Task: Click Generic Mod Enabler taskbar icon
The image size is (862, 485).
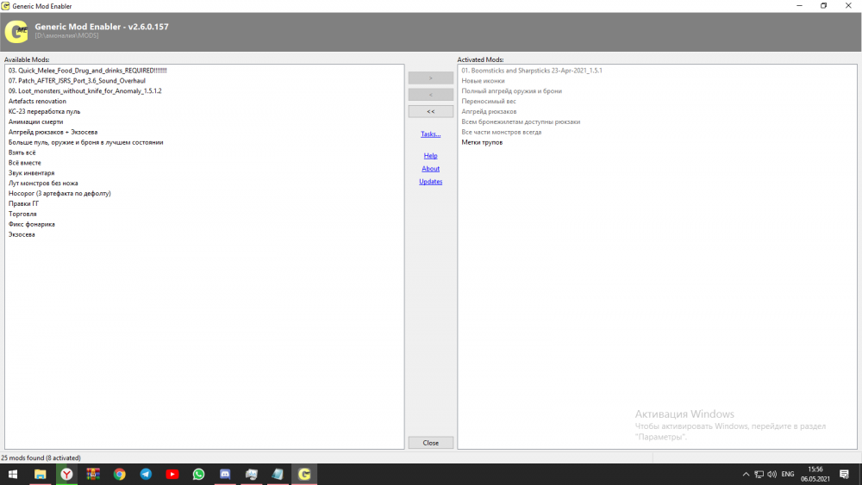Action: (304, 474)
